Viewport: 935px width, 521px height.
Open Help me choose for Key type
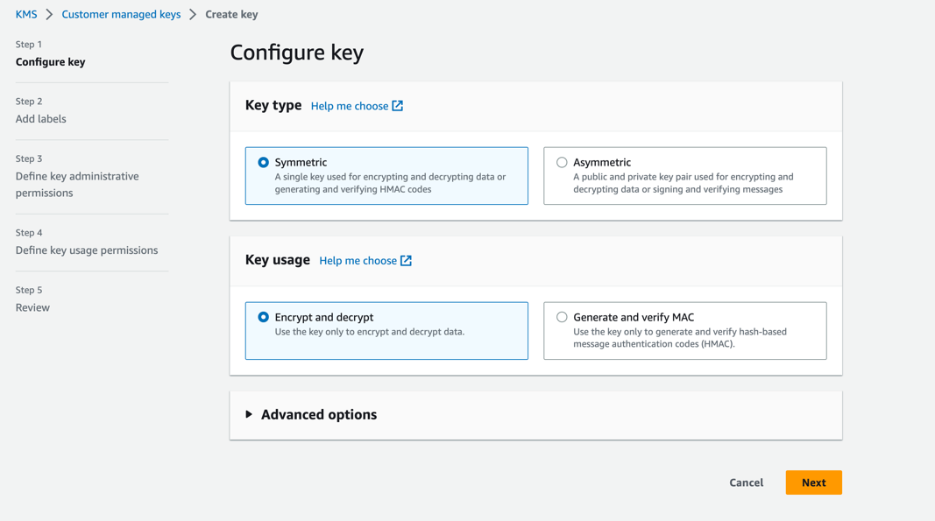point(351,105)
